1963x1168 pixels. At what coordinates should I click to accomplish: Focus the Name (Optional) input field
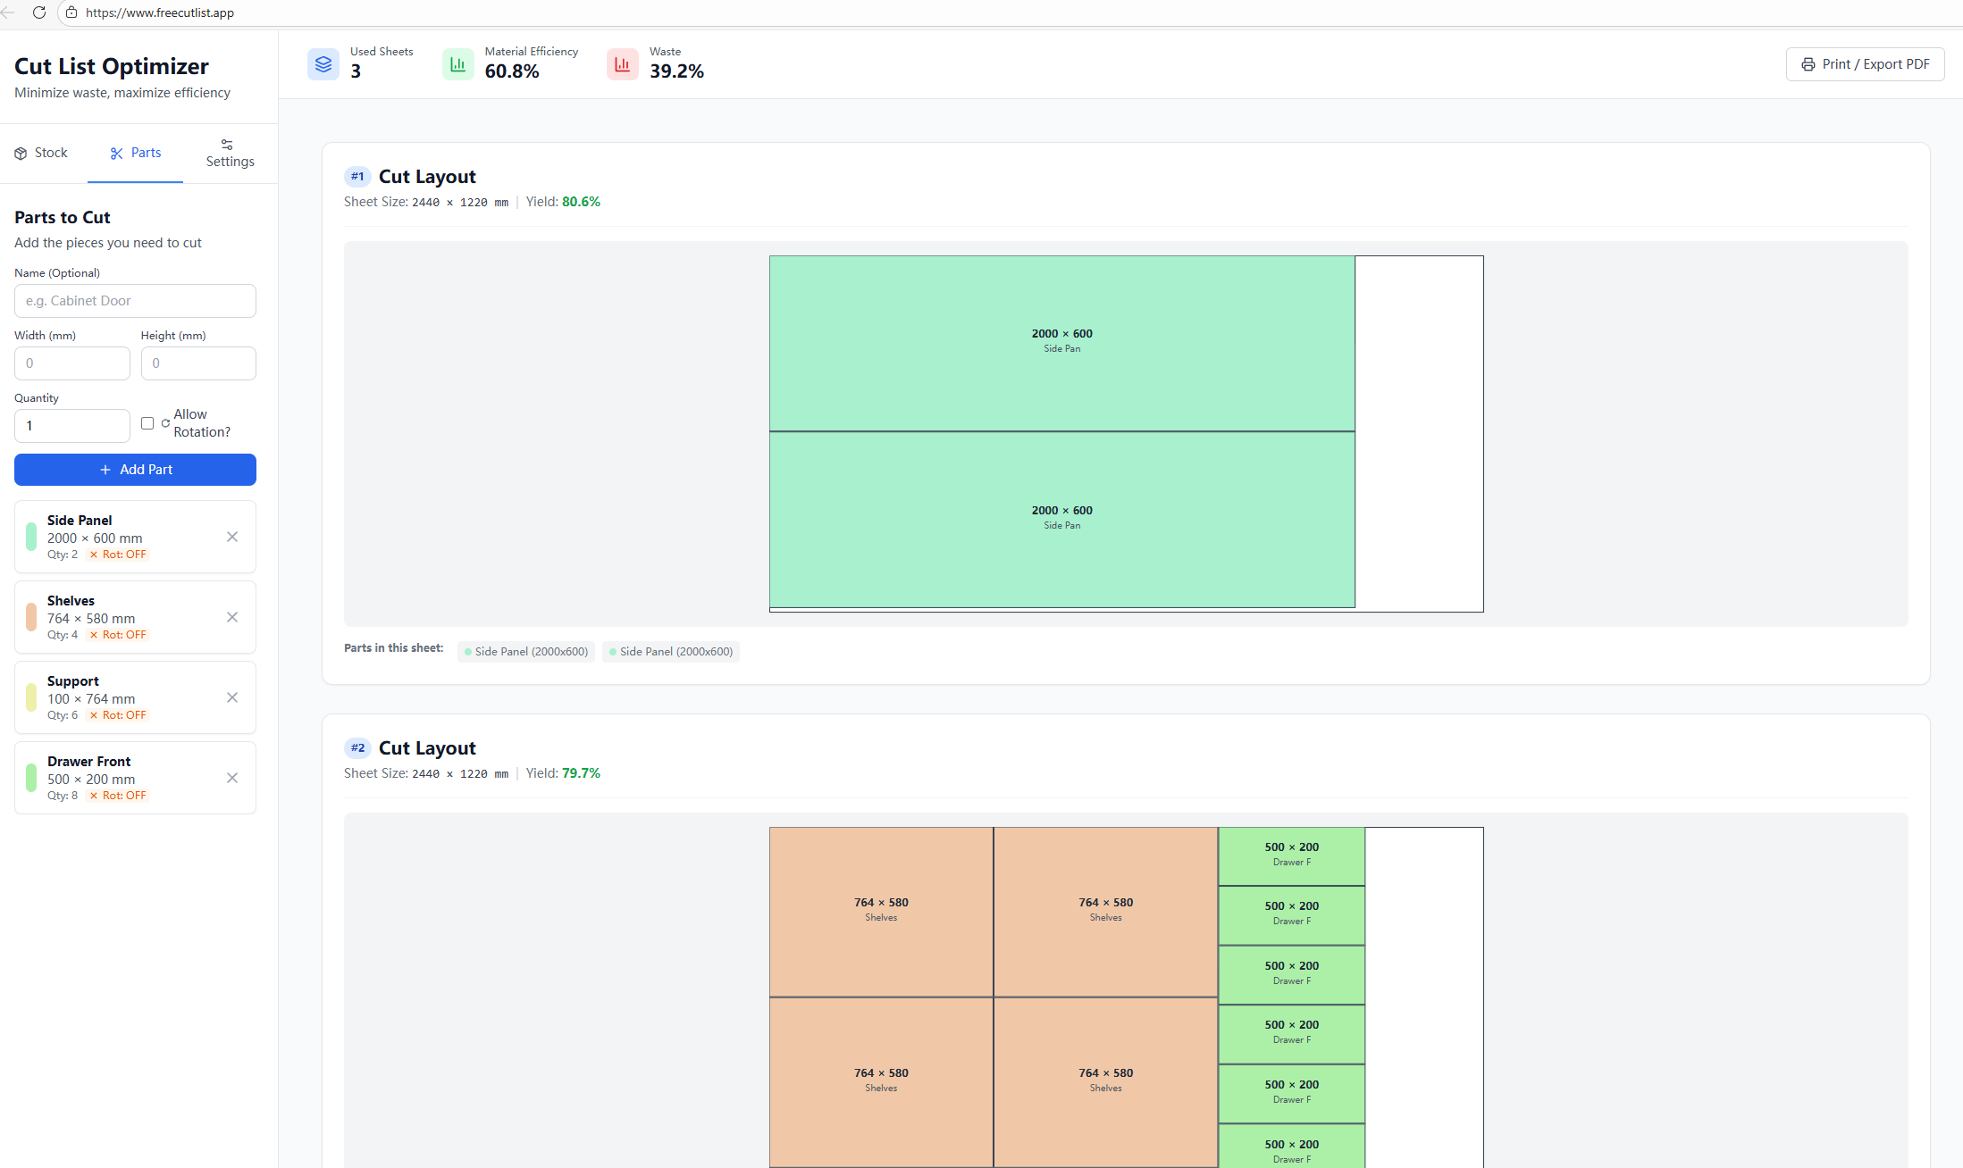135,301
